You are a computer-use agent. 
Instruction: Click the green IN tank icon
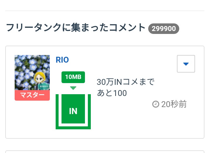pyautogui.click(x=73, y=111)
